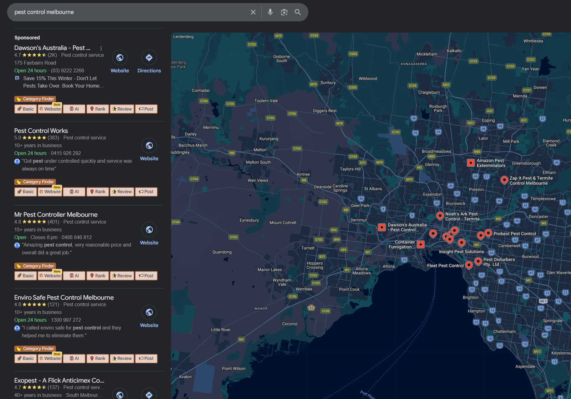Select Dawson's Australia map marker
This screenshot has height=399, width=571.
(382, 227)
